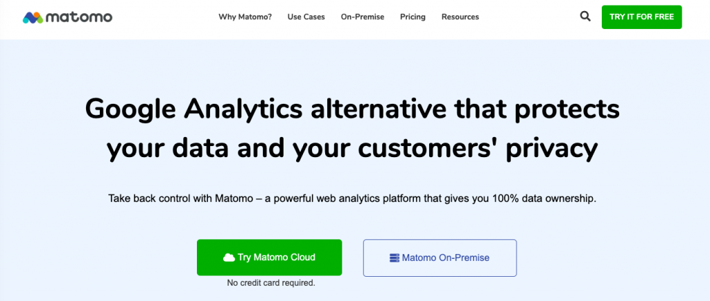Image resolution: width=710 pixels, height=301 pixels.
Task: Choose the outlined Matomo On-Premise button
Action: point(440,258)
